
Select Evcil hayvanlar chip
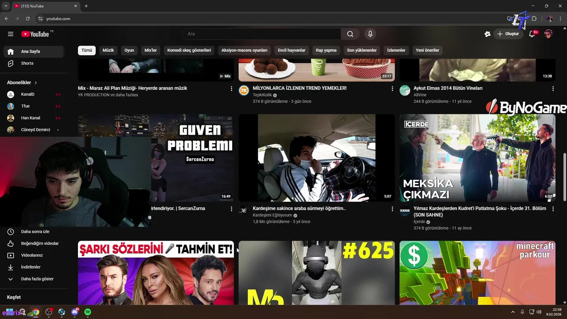tap(291, 51)
